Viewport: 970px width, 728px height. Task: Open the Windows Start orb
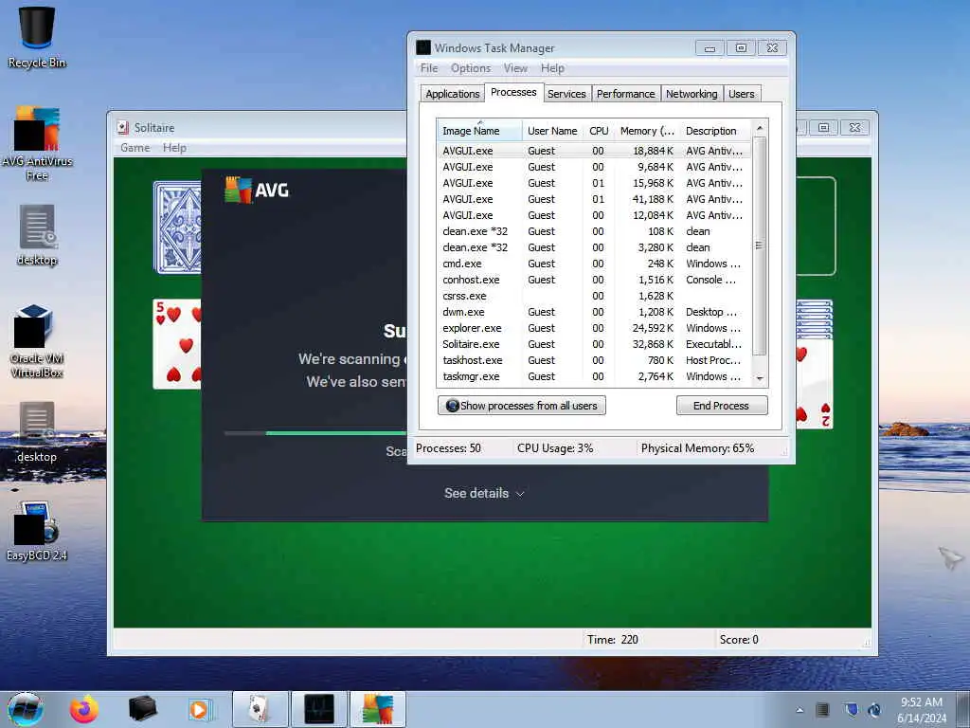(26, 709)
